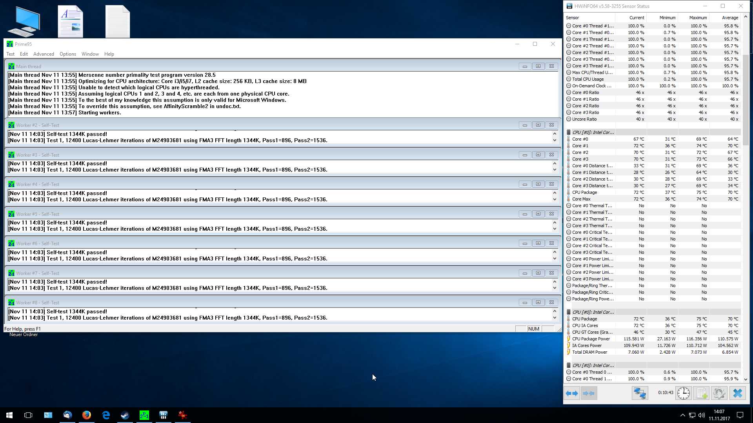The height and width of the screenshot is (423, 753).
Task: Select the CPU Package Power sensor row
Action: coord(591,339)
